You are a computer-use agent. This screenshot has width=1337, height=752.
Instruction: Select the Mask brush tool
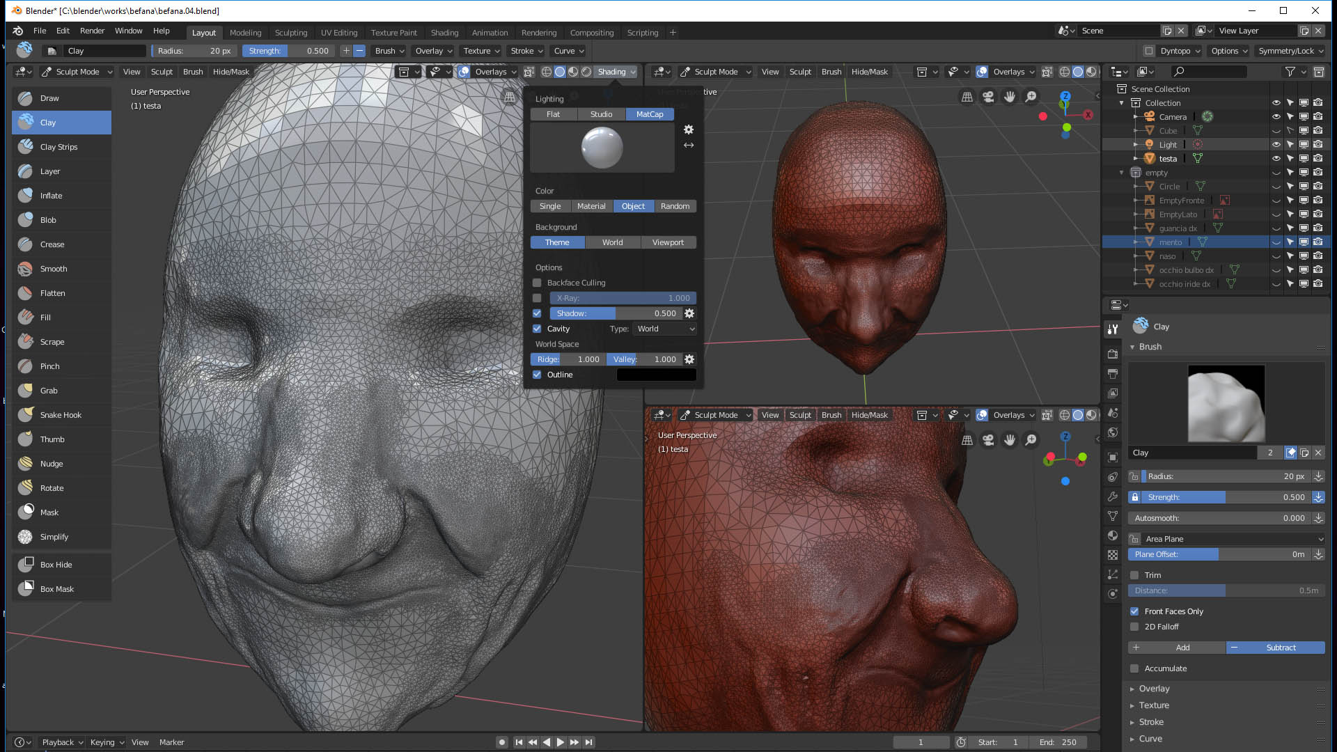[61, 512]
